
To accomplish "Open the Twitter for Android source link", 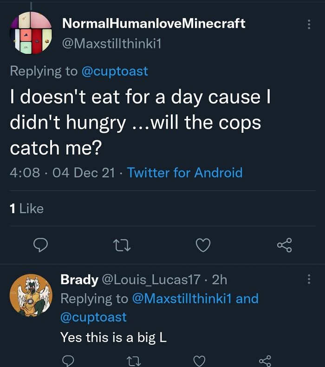I will pos(185,173).
